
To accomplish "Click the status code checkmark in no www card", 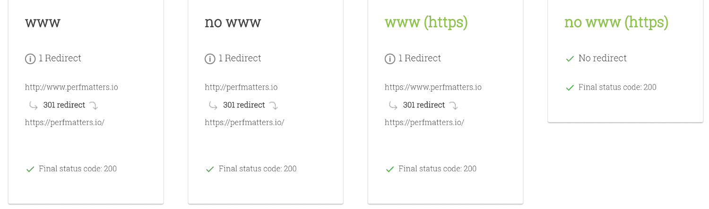I will [x=210, y=169].
